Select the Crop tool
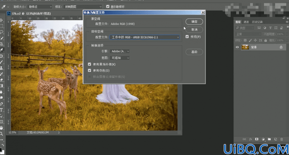 (2, 44)
